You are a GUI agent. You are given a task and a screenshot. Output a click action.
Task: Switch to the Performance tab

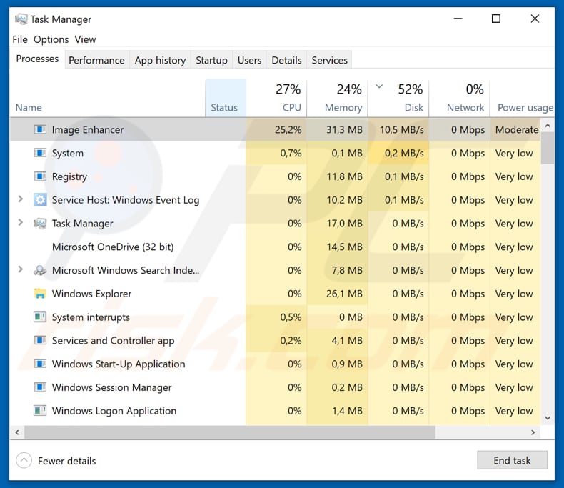(x=96, y=60)
